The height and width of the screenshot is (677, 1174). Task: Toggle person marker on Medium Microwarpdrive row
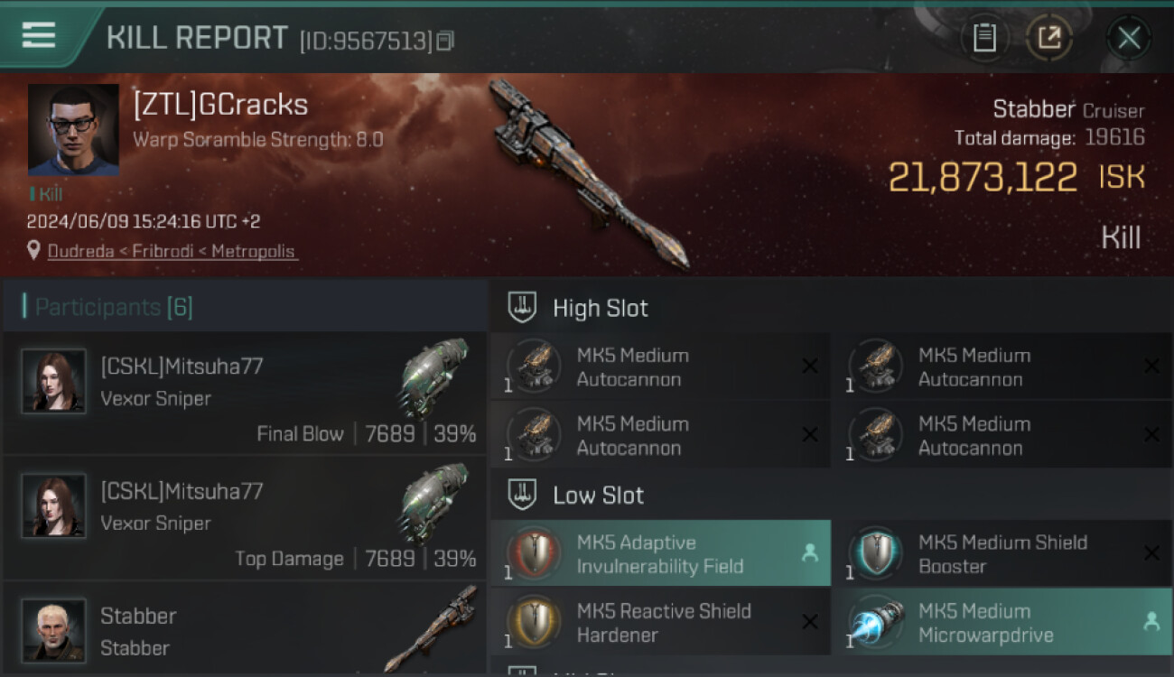pyautogui.click(x=1151, y=622)
